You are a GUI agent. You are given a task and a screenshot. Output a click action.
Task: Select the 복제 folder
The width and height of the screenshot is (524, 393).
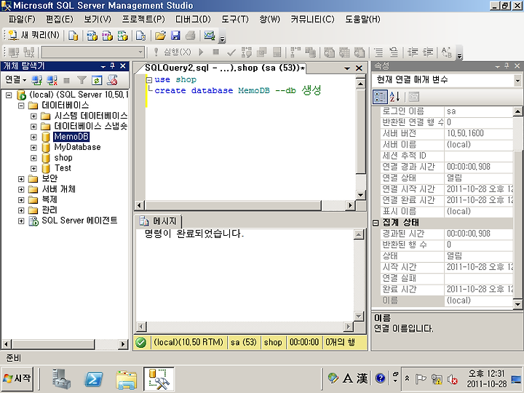(x=49, y=199)
